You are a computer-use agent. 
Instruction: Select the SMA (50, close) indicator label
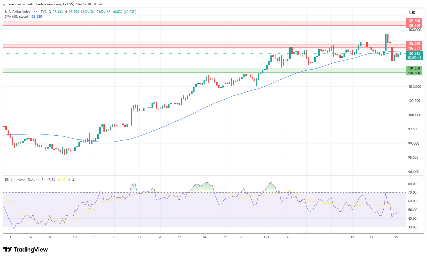[17, 17]
